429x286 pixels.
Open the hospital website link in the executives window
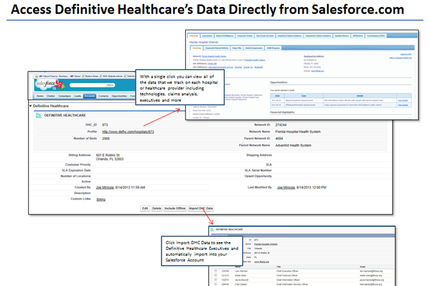coord(261,262)
